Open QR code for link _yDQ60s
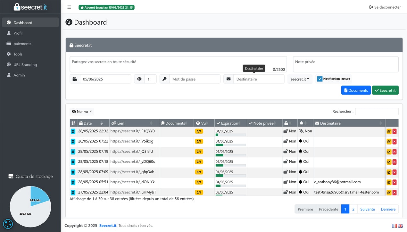 click(x=73, y=162)
